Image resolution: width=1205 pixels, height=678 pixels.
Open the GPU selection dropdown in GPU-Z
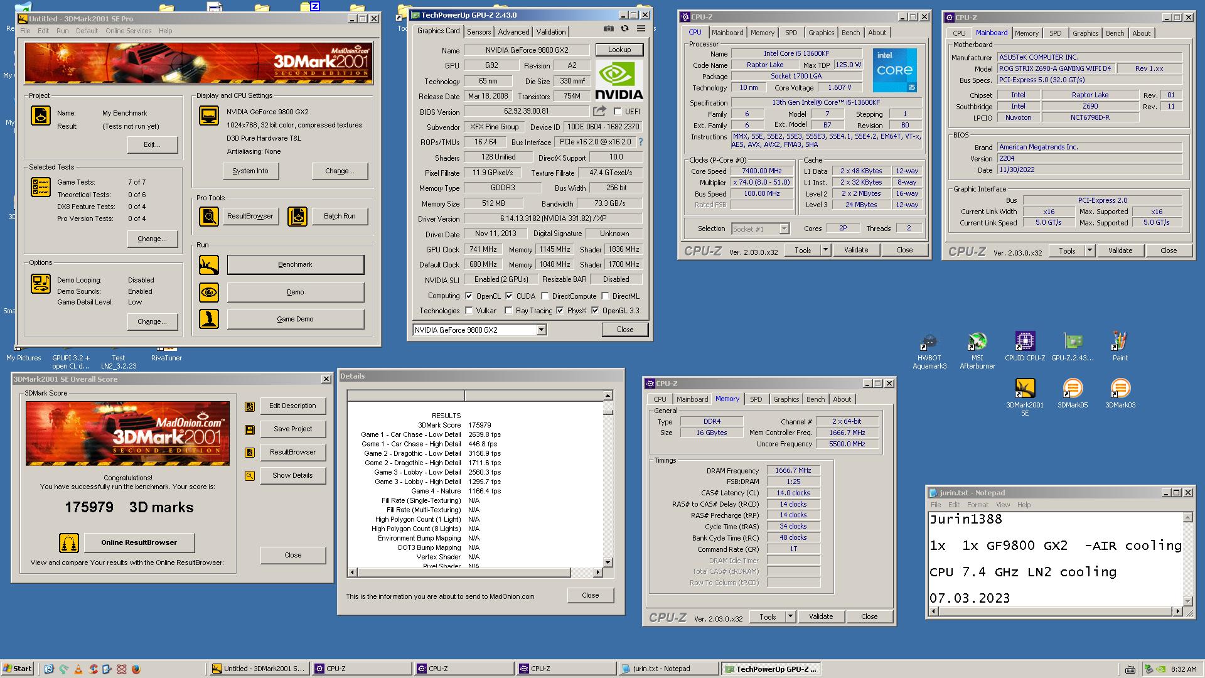click(x=541, y=330)
